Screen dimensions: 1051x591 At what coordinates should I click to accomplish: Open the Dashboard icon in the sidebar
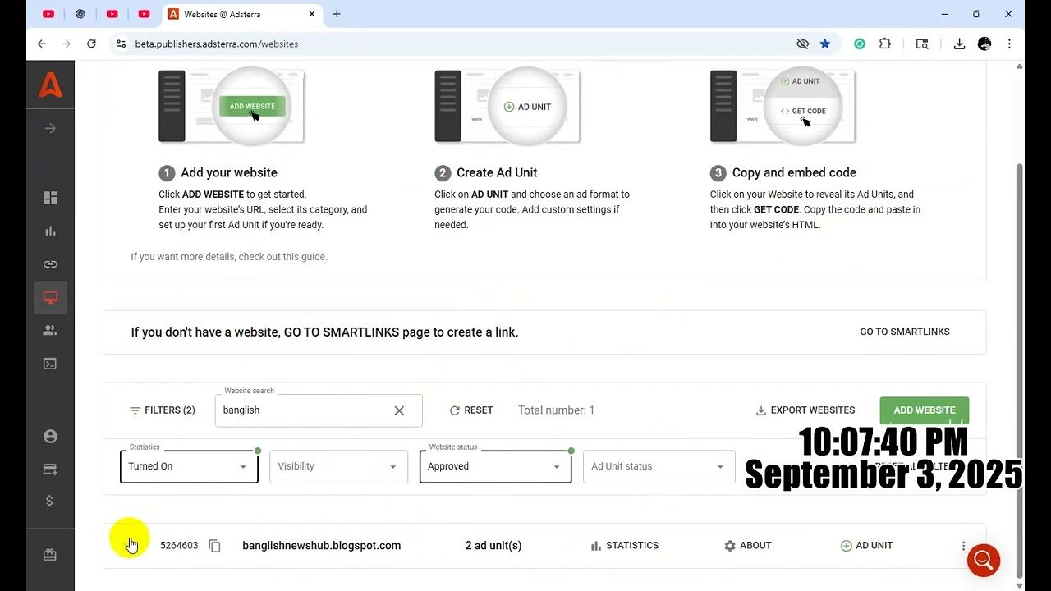(x=50, y=198)
